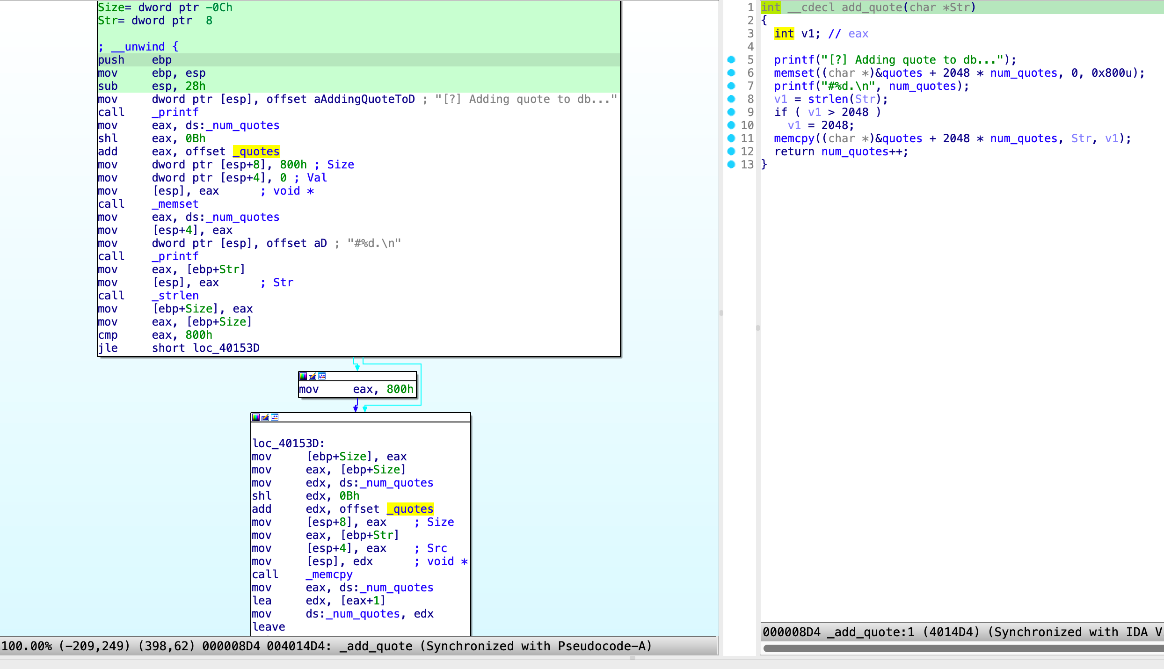Click the node color icon on the loc_40153D block
Screen dimensions: 1164x669
(x=256, y=417)
